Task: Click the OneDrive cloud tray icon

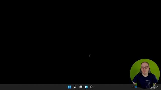Action: pyautogui.click(x=136, y=87)
